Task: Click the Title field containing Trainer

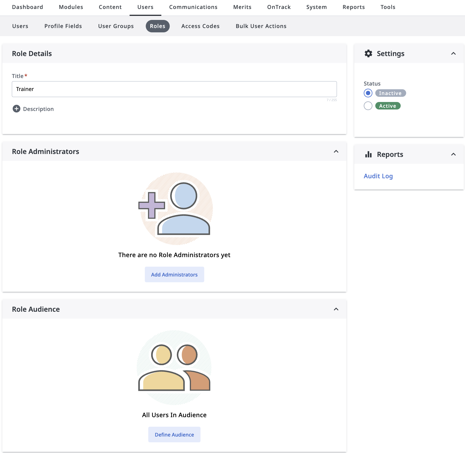Action: [174, 89]
